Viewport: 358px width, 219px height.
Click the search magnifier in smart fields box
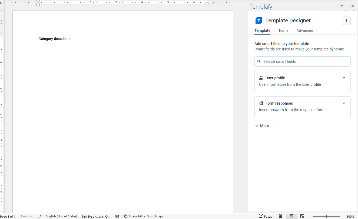tap(259, 61)
